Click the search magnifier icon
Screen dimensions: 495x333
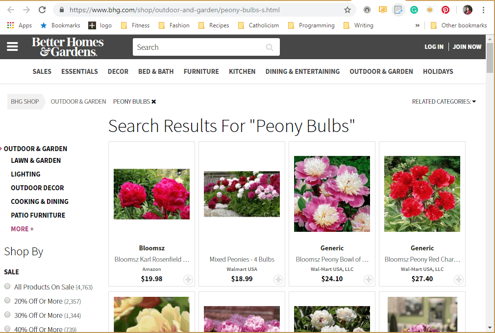(x=269, y=47)
